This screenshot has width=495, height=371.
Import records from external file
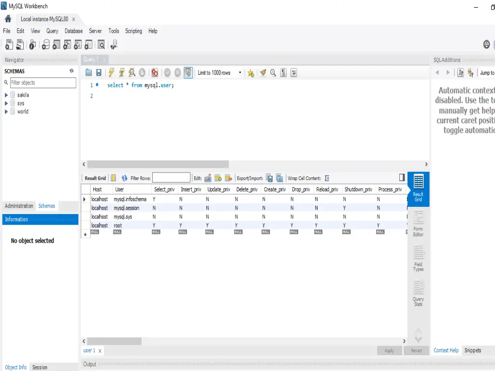[279, 178]
